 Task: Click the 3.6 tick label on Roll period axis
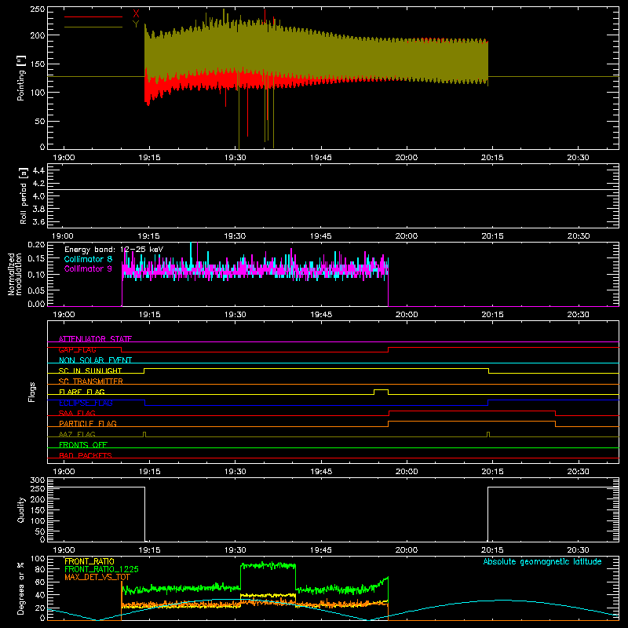(x=38, y=221)
